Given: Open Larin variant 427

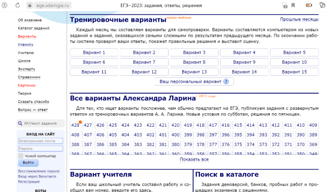Looking at the screenshot, I should [x=88, y=125].
